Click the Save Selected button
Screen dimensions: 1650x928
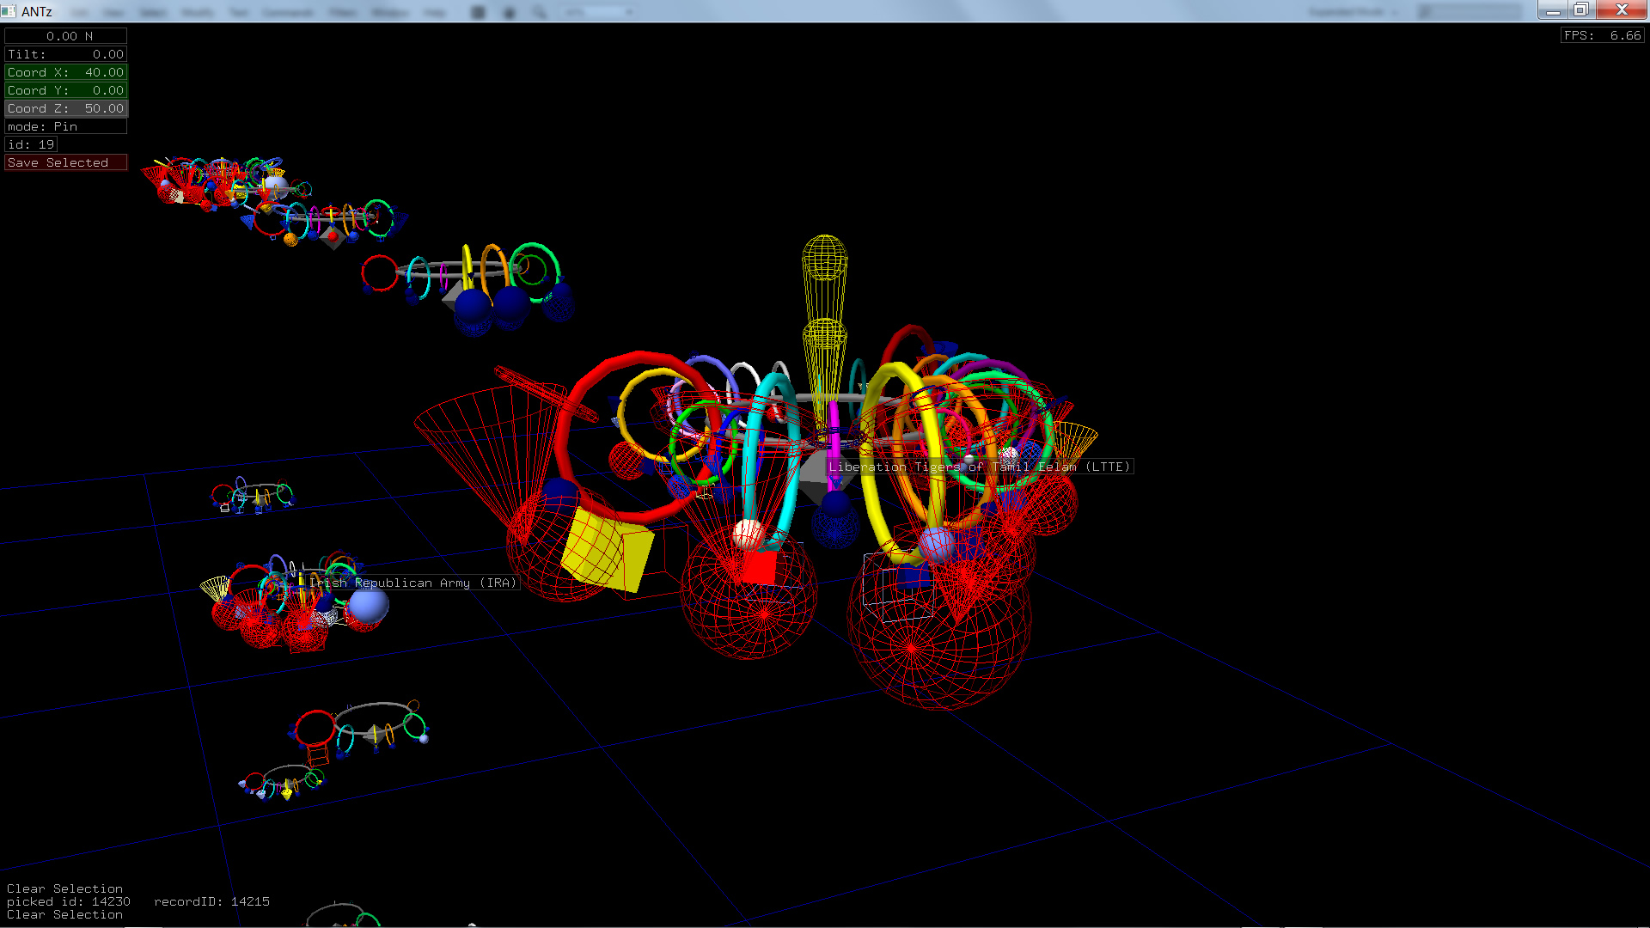tap(65, 162)
